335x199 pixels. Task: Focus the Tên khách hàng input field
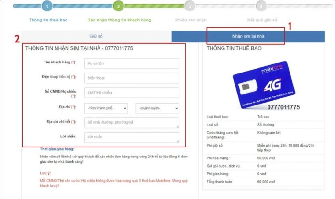click(x=132, y=63)
